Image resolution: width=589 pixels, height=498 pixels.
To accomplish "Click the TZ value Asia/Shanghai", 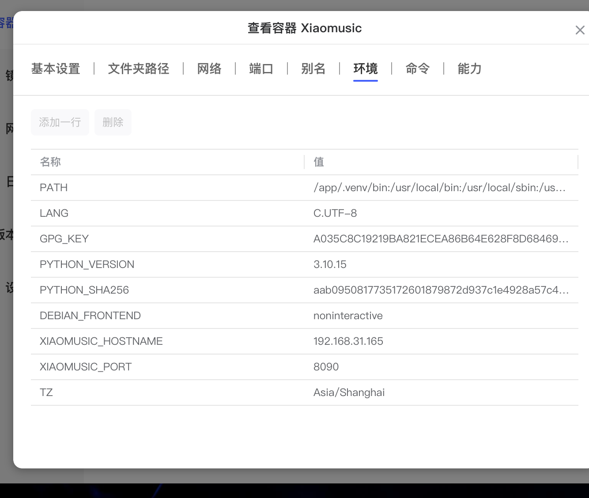I will point(349,392).
